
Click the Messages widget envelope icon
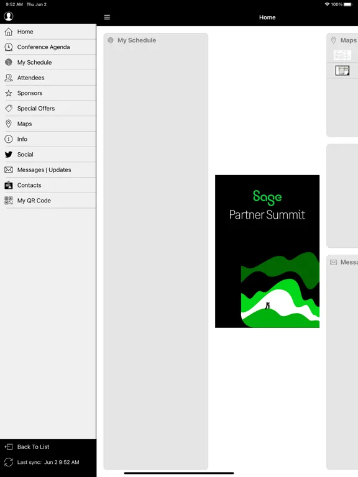333,262
